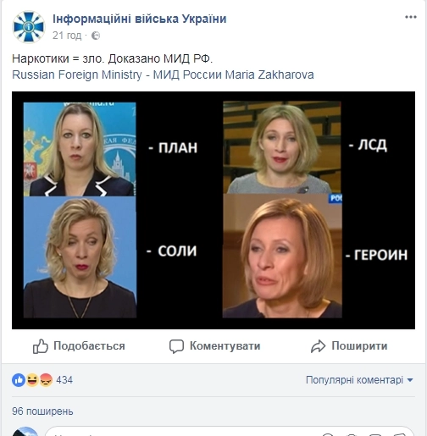Screen dimensions: 427x436
Task: Click the speech bubble comment icon
Action: tap(176, 346)
